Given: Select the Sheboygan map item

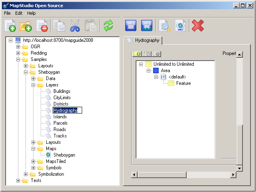Looking at the screenshot, I should (64, 155).
